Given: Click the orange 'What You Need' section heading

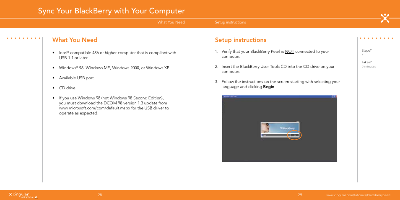Looking at the screenshot, I should click(x=75, y=40).
